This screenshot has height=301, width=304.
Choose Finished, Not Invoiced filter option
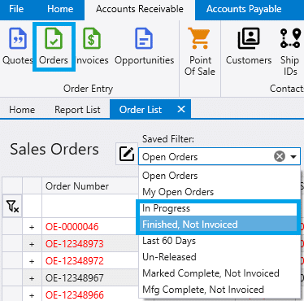coord(219,225)
